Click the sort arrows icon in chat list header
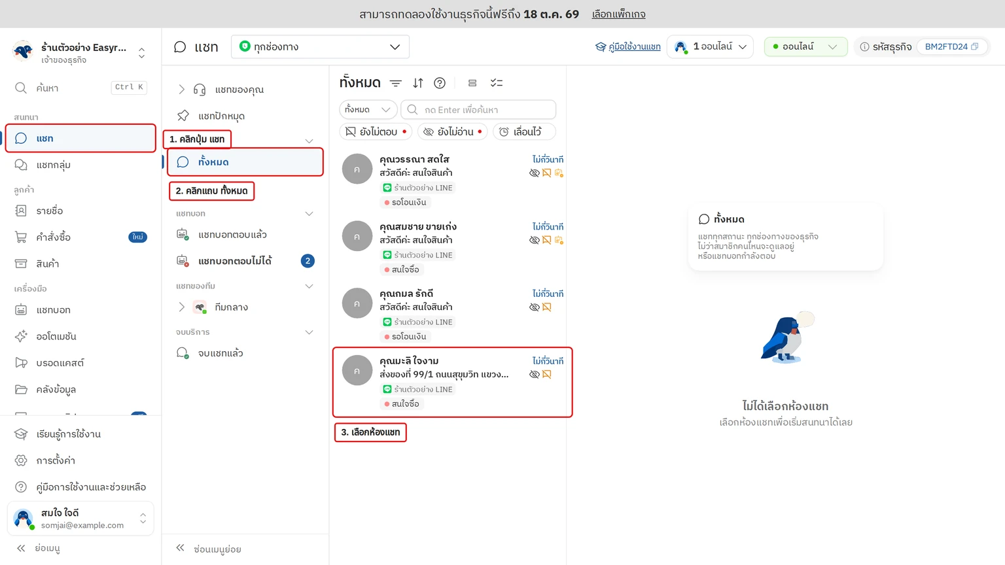 coord(418,83)
